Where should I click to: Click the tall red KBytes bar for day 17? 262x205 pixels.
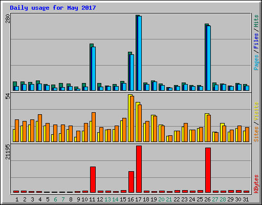(x=139, y=169)
